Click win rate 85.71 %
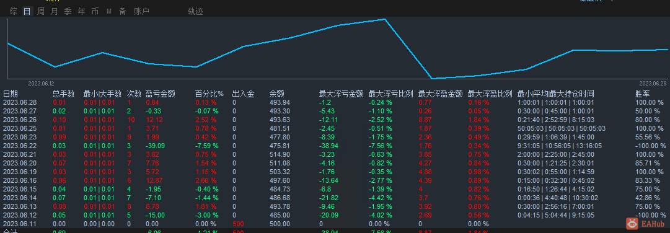 [x=647, y=163]
